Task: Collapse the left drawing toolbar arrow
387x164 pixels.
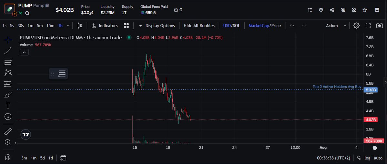Action: tap(15, 143)
